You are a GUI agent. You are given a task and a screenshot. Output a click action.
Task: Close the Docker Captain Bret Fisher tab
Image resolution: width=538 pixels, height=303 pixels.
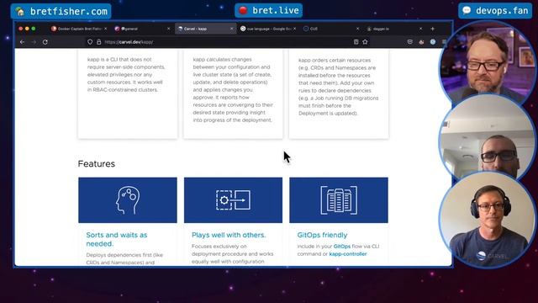click(x=105, y=29)
